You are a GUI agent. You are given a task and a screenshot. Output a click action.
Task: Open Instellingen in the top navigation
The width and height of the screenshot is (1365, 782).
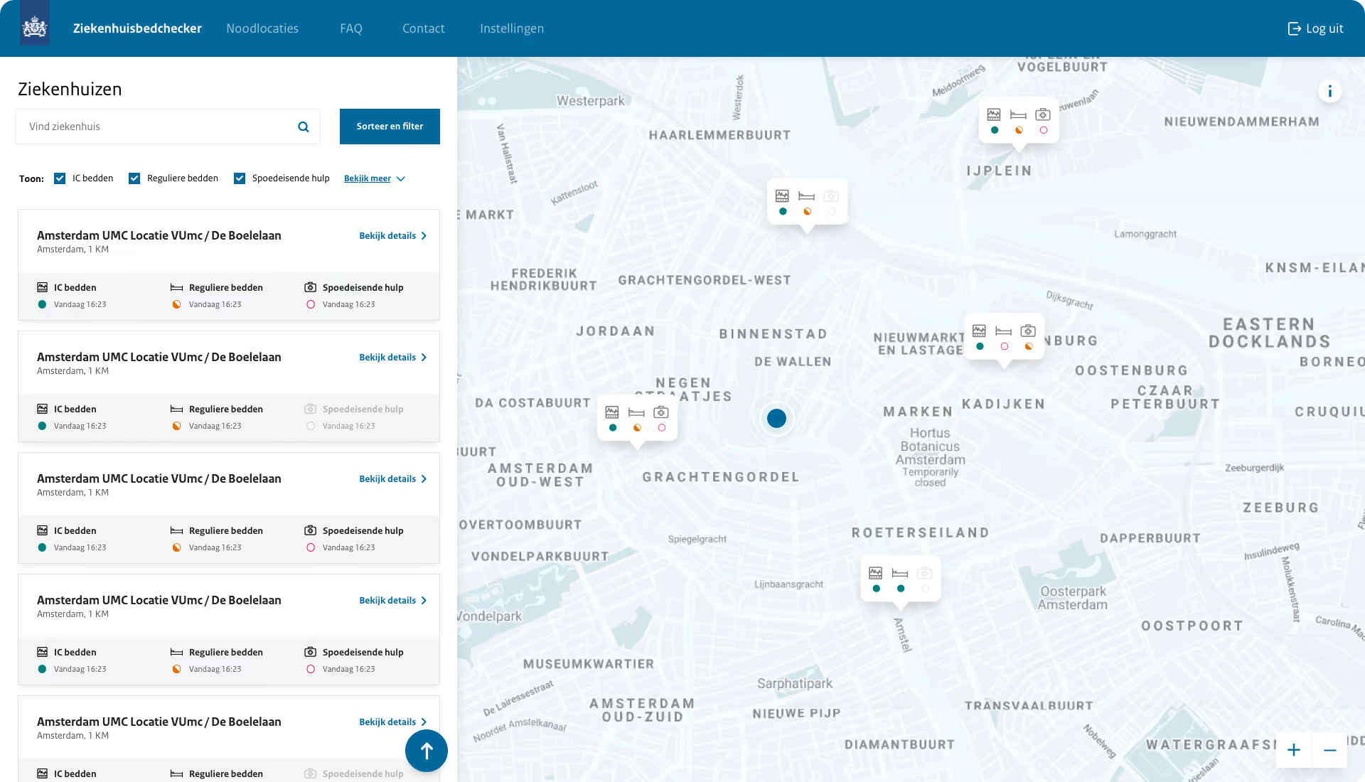point(512,28)
